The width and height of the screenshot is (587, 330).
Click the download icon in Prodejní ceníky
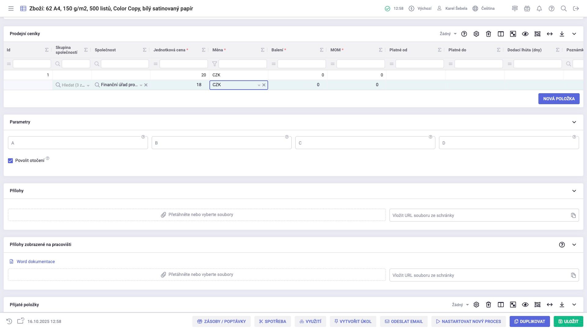tap(562, 34)
